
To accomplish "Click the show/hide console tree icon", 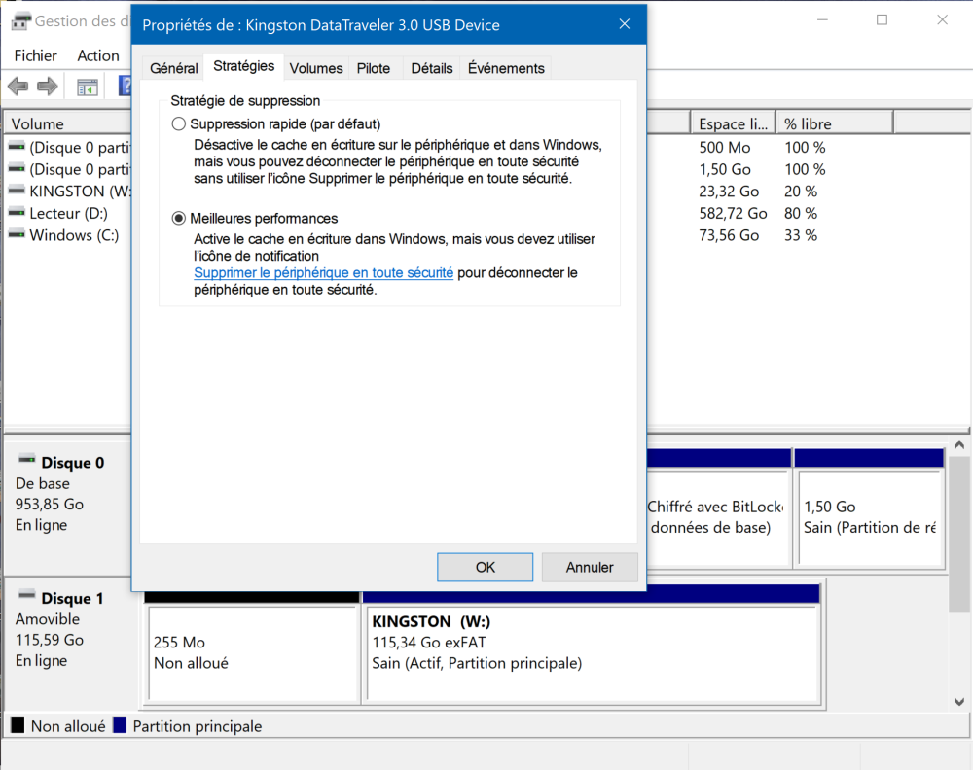I will (88, 87).
